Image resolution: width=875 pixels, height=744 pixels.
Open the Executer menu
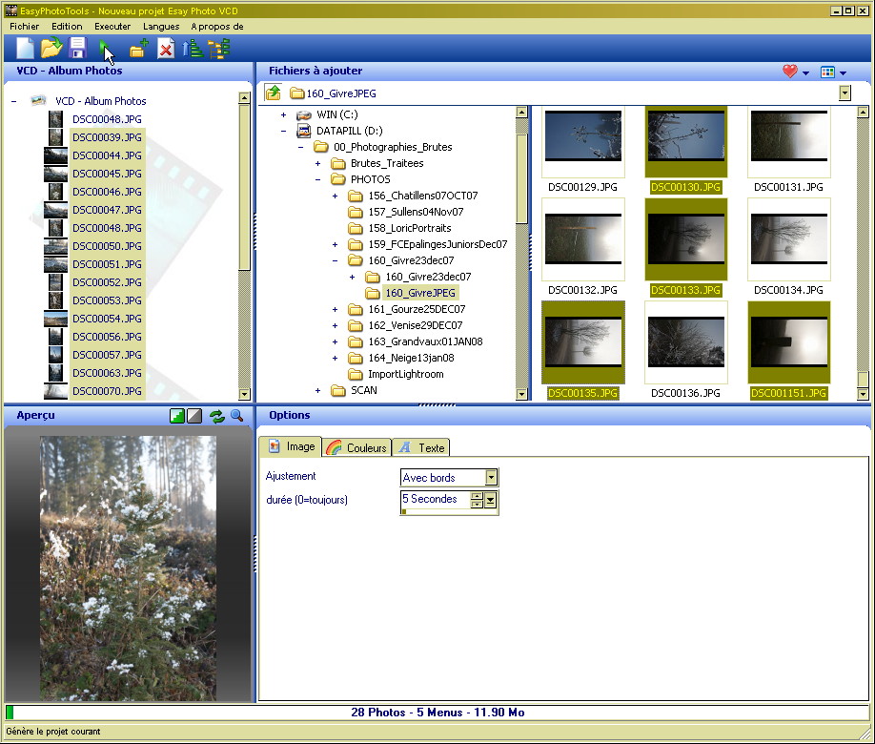click(x=112, y=27)
